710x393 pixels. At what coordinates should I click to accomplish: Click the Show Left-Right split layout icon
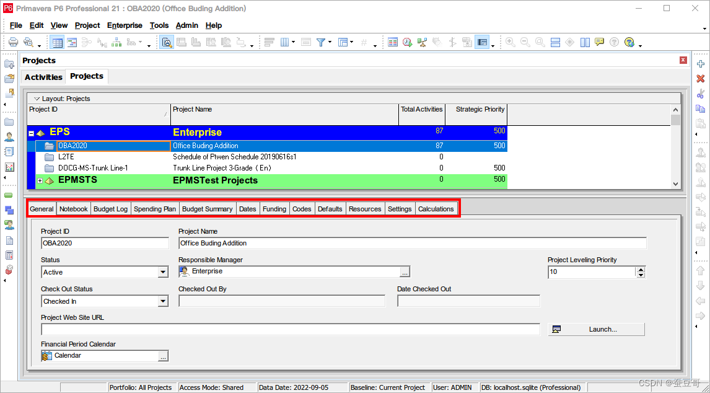[x=585, y=43]
